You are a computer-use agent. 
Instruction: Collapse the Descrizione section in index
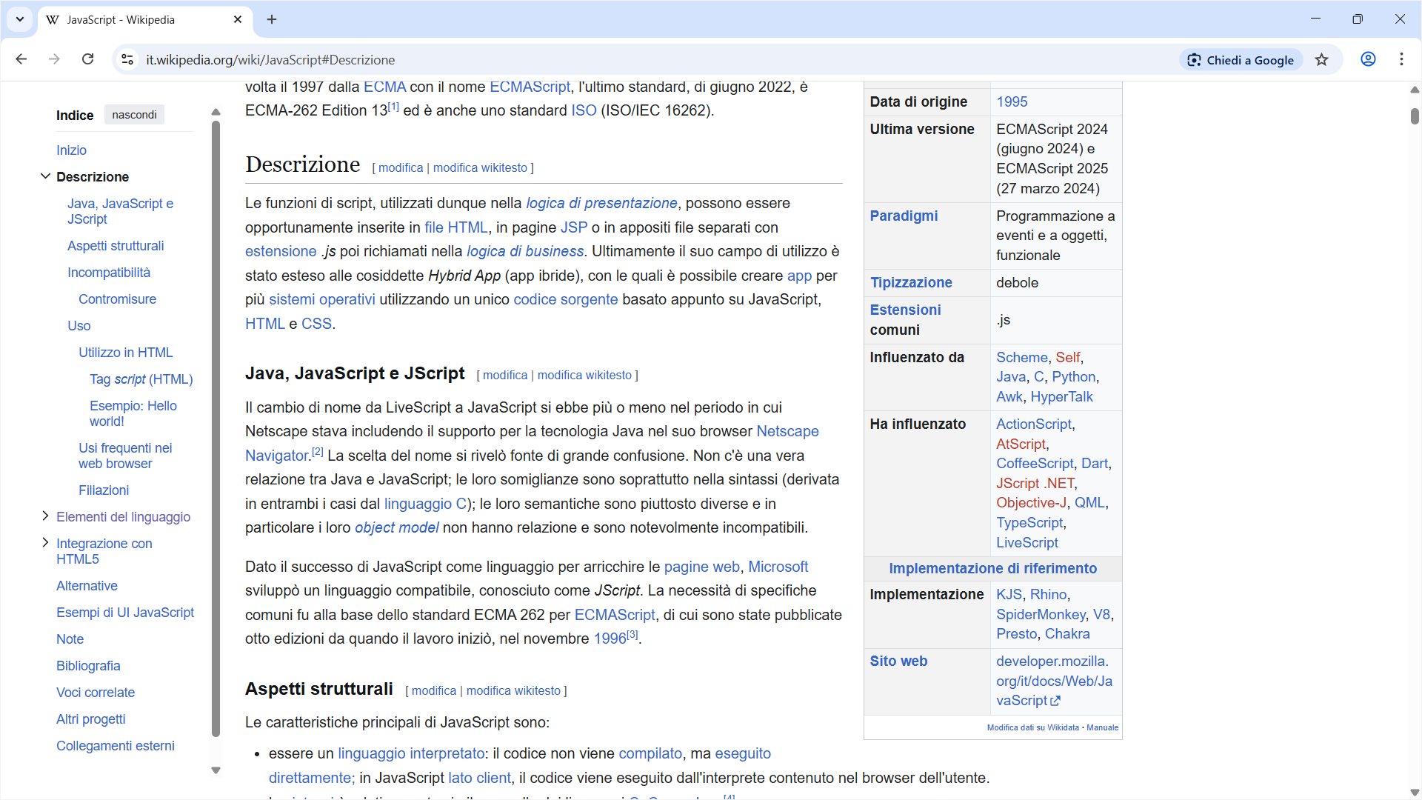45,176
